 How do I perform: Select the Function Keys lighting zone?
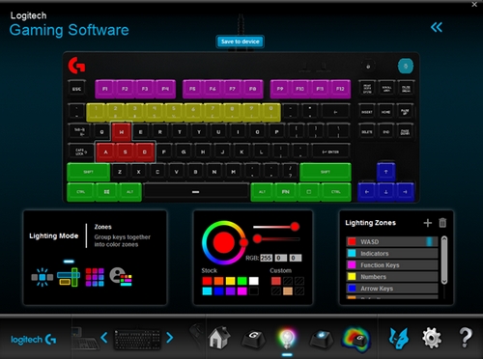point(392,265)
